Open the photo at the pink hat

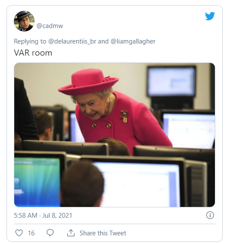[89, 82]
